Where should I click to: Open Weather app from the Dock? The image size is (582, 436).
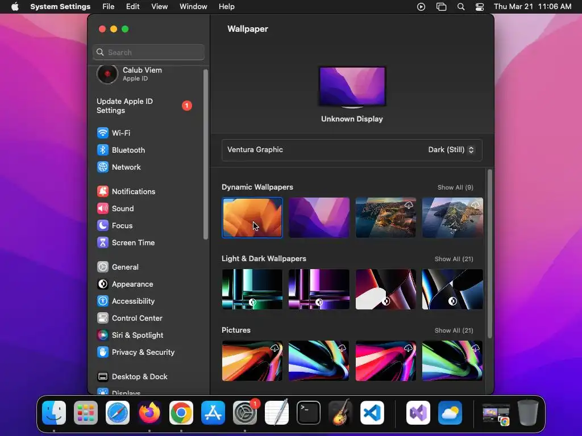tap(450, 413)
